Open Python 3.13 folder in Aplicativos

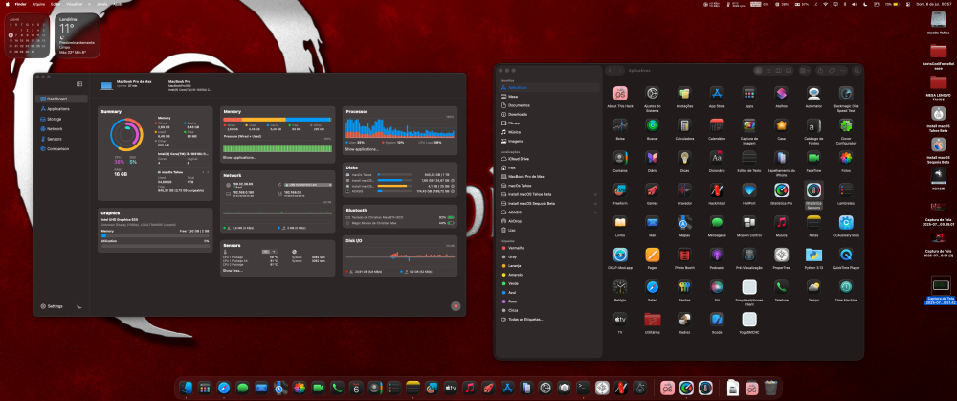(813, 255)
